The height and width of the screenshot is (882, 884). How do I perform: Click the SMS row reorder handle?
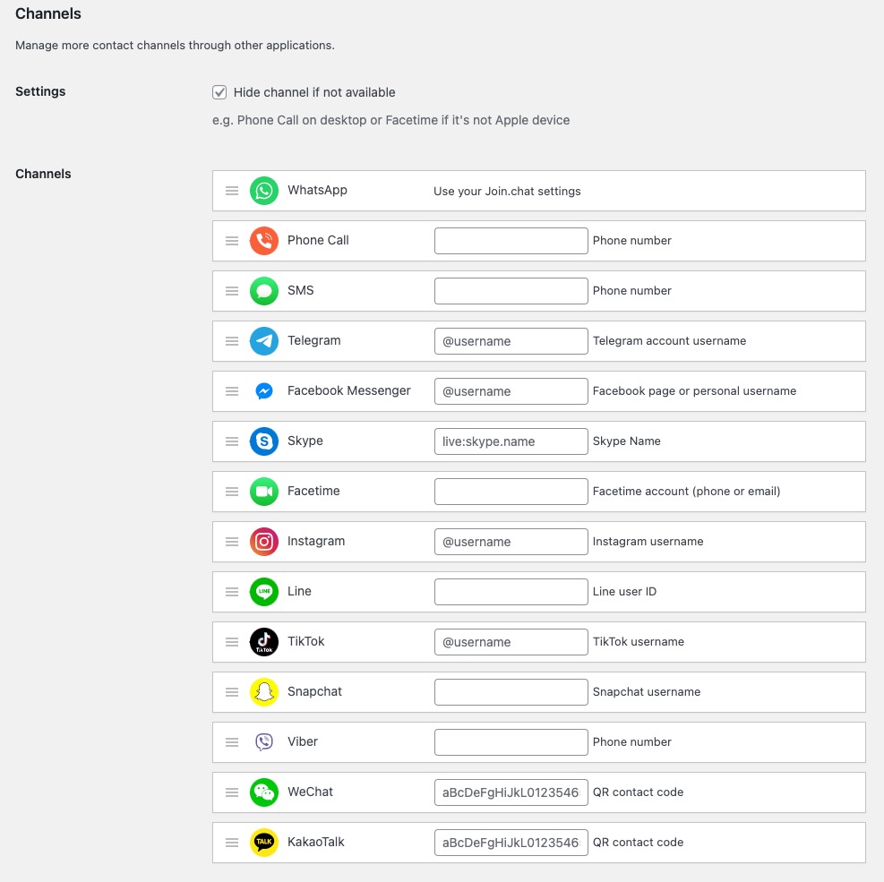point(232,291)
